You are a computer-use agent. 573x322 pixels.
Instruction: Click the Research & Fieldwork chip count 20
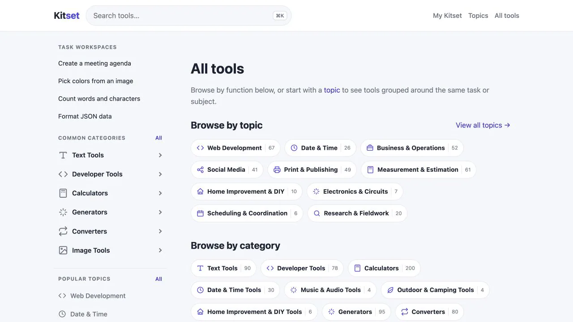(x=398, y=213)
